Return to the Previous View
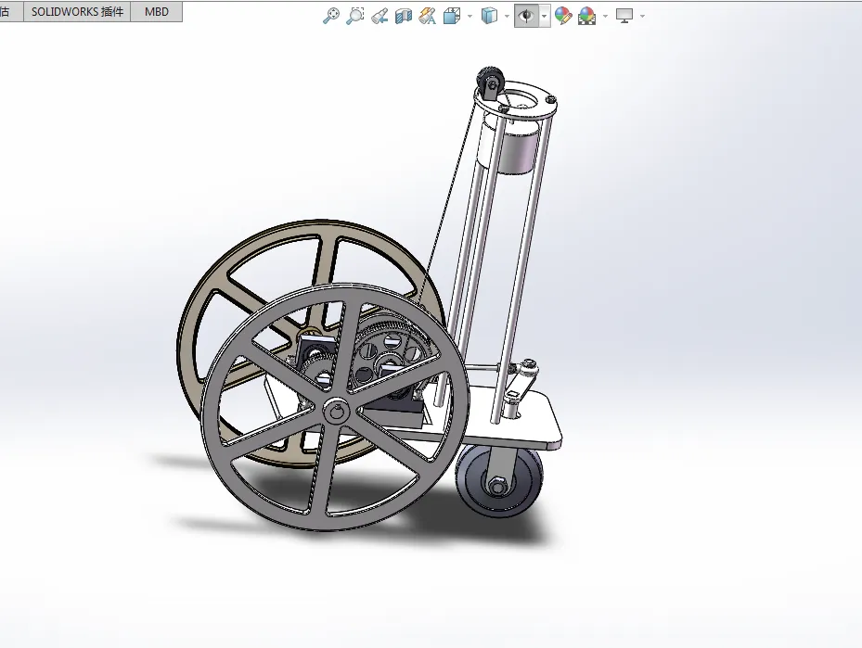 [x=380, y=16]
